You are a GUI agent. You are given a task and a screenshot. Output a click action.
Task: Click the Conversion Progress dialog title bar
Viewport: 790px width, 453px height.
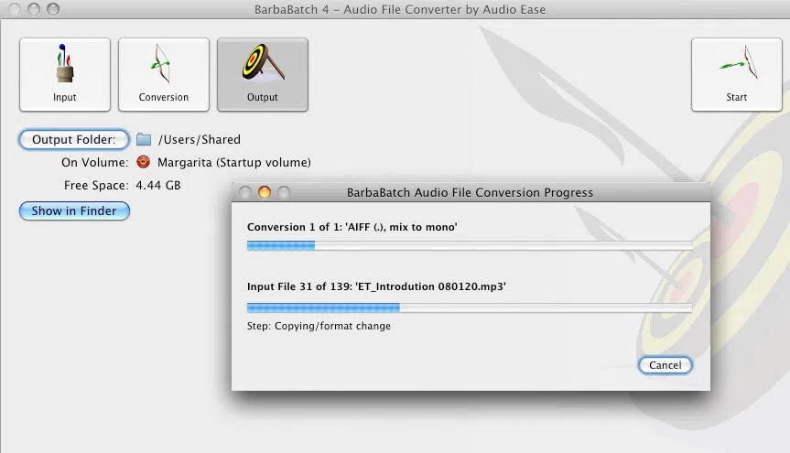click(x=470, y=193)
